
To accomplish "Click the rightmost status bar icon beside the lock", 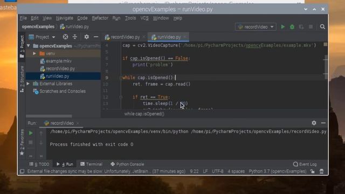I will [x=321, y=171].
